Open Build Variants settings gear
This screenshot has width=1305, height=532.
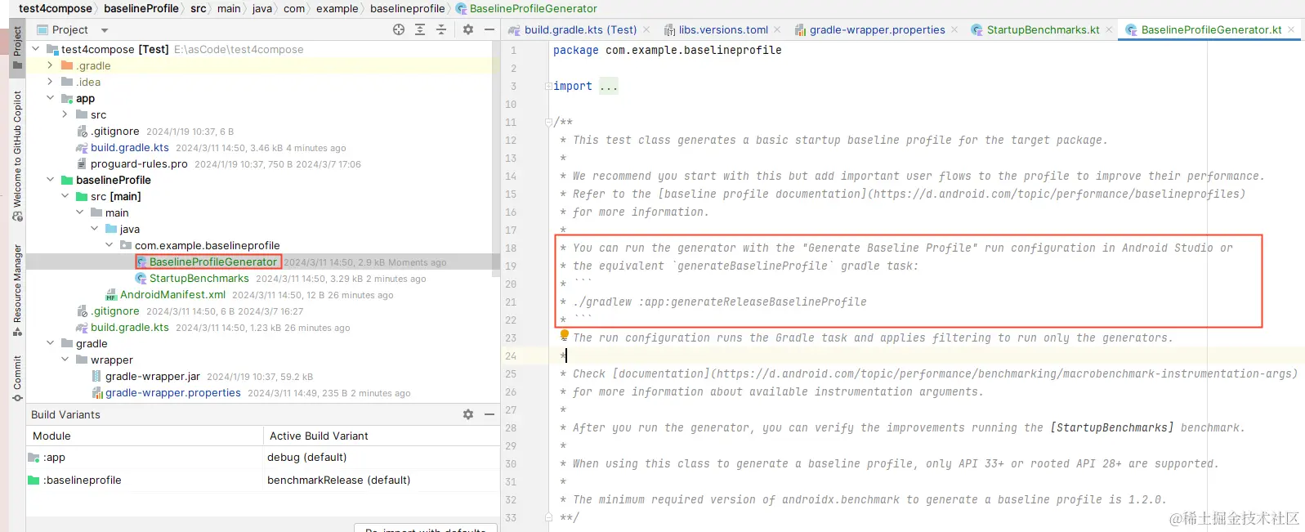point(468,414)
